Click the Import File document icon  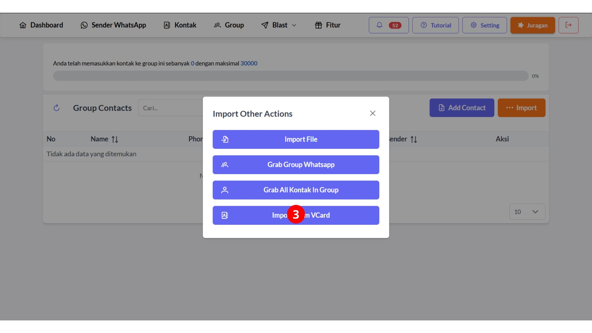[225, 139]
